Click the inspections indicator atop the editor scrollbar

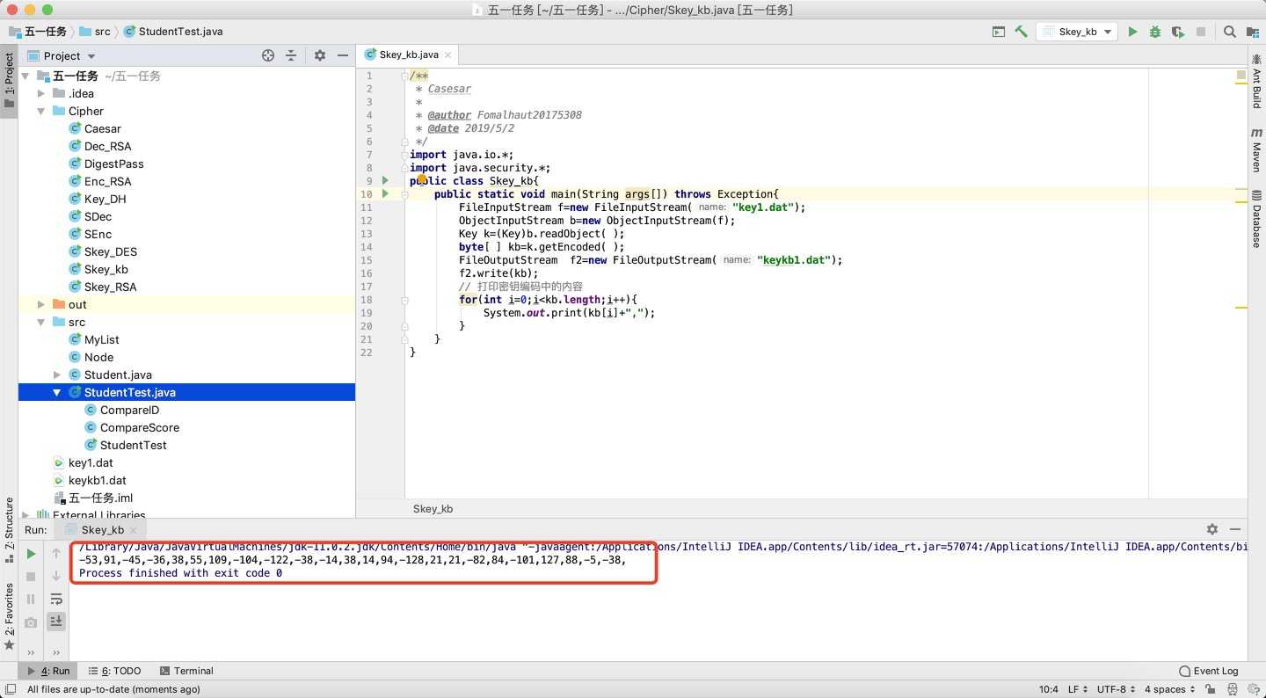pos(1241,76)
